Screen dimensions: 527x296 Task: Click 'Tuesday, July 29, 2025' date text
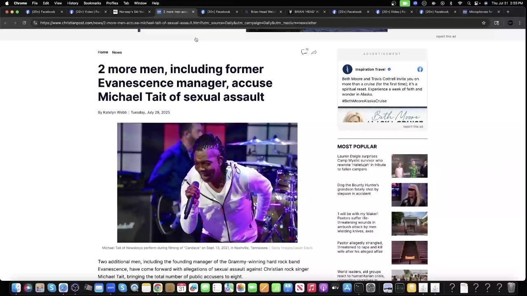(150, 112)
